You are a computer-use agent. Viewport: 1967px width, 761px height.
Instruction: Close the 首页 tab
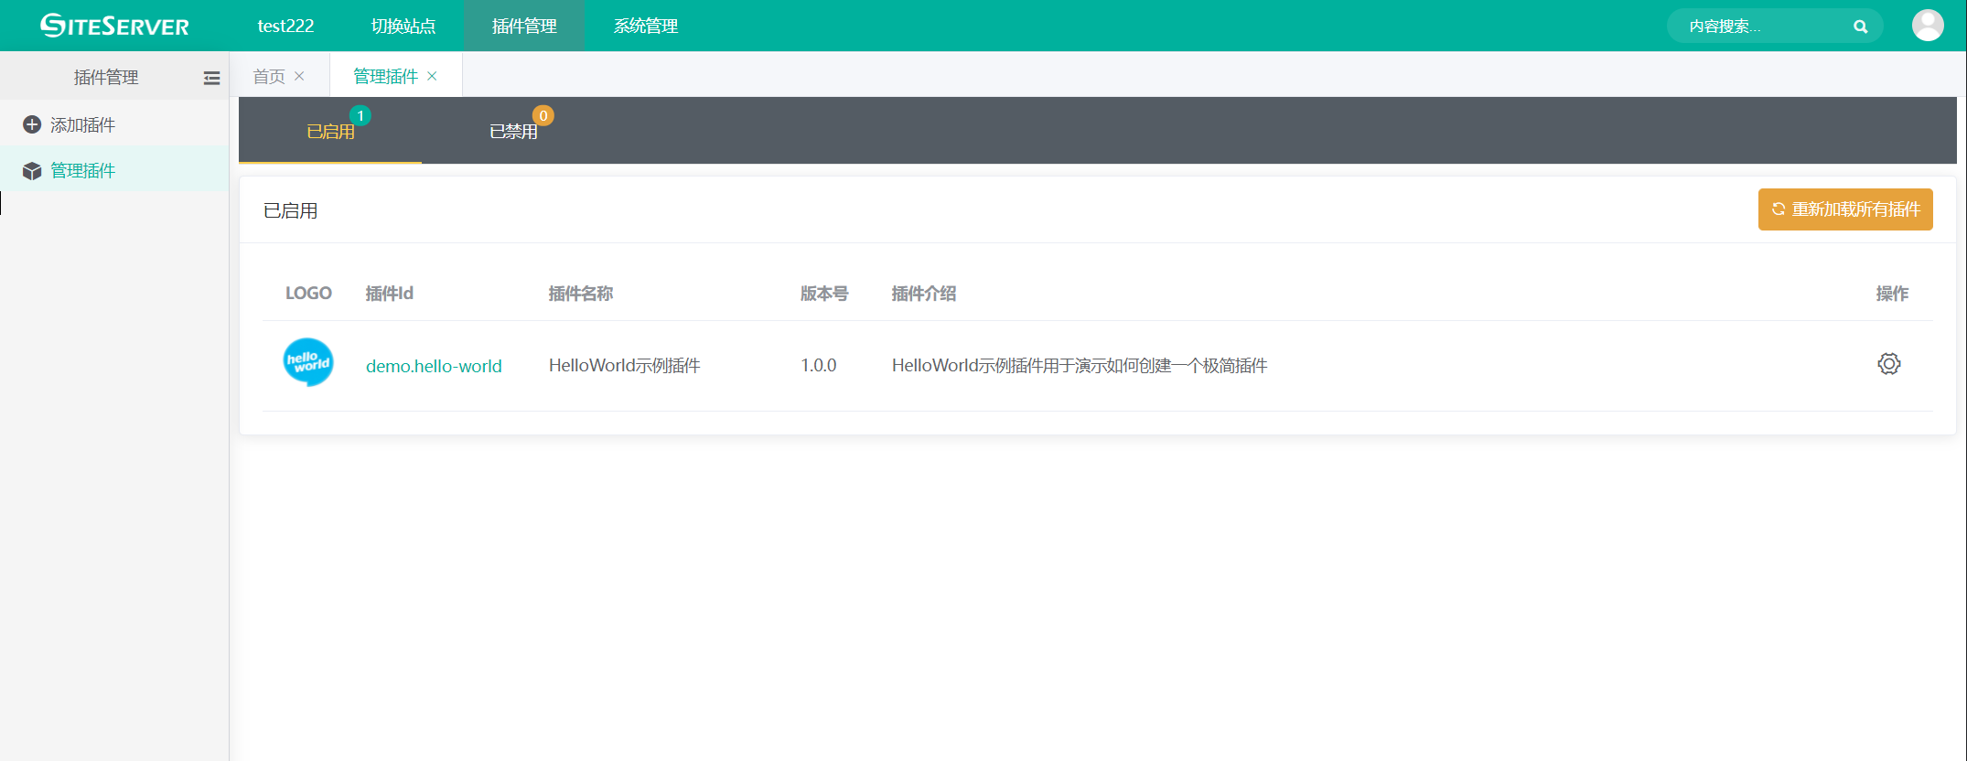pyautogui.click(x=299, y=76)
